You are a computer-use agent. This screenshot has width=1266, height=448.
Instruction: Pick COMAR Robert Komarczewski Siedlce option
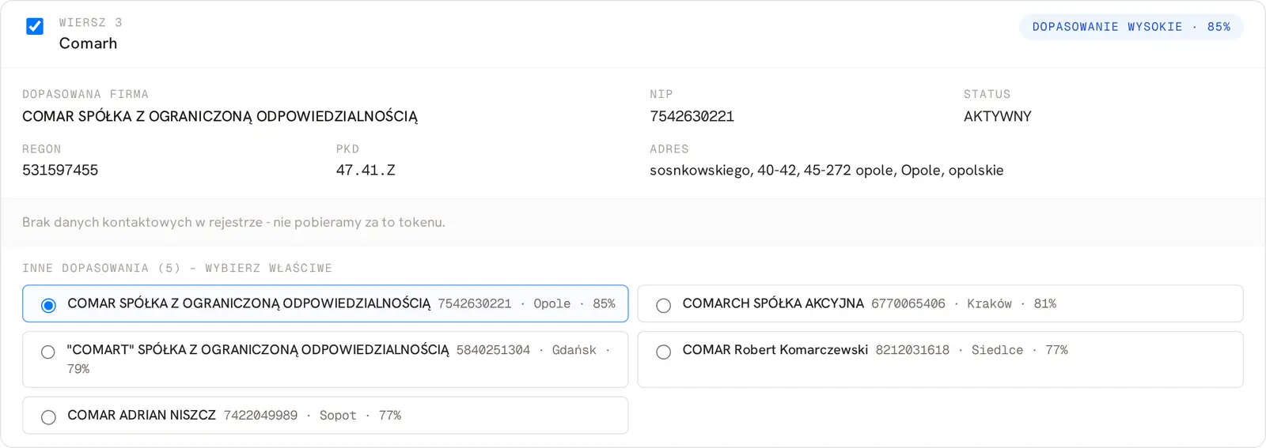click(663, 352)
